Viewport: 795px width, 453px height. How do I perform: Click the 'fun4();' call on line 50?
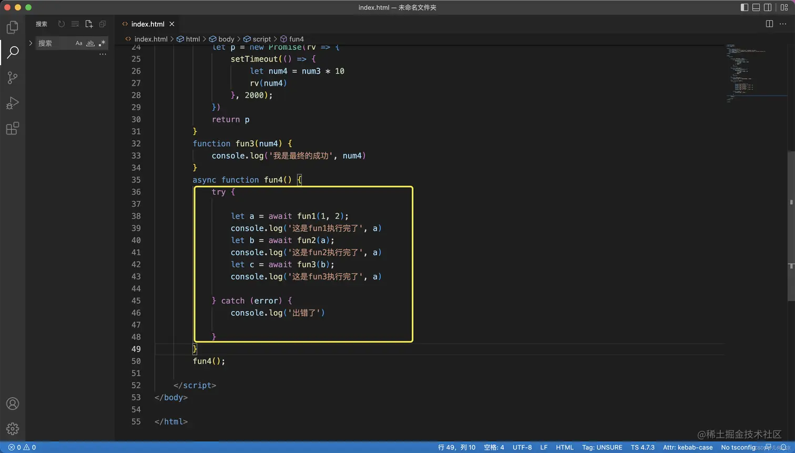[x=209, y=361]
